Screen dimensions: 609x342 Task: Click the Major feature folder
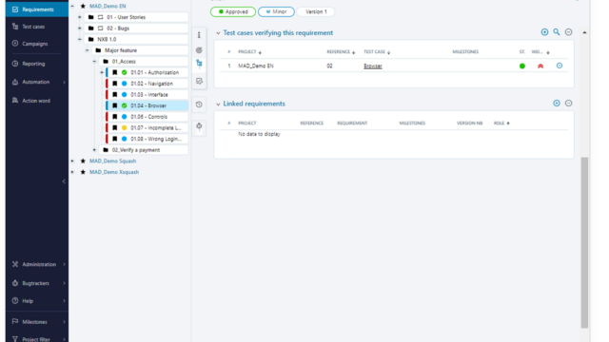140,50
